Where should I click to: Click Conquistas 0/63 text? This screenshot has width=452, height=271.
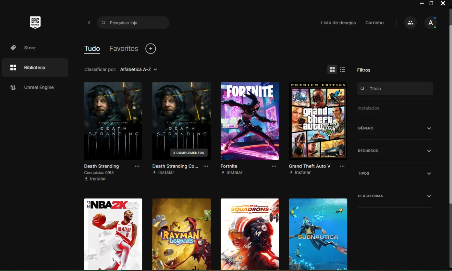[99, 173]
